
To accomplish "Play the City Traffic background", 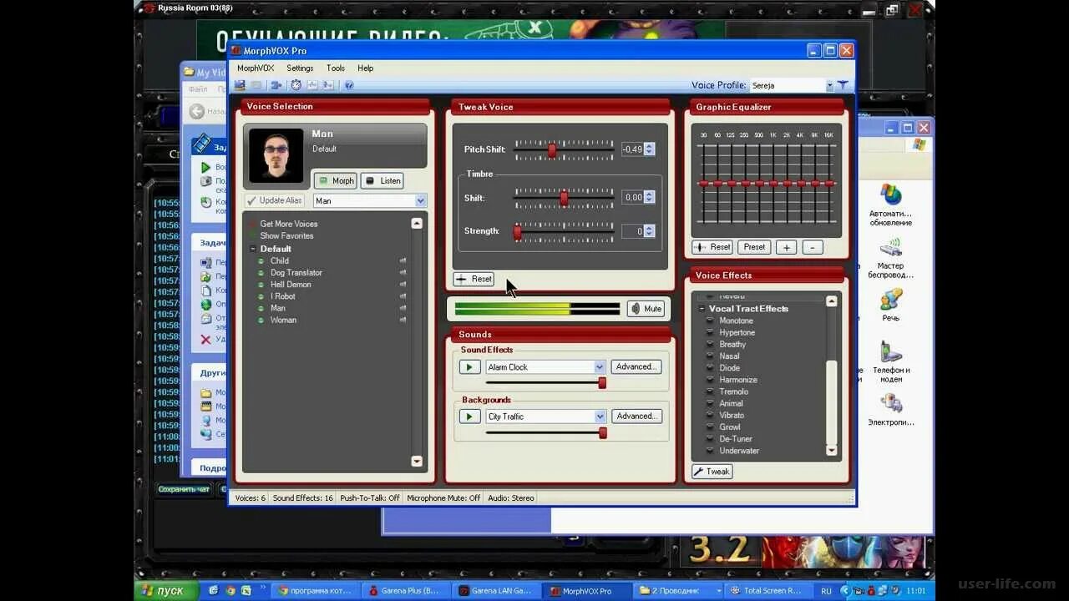I will point(469,416).
